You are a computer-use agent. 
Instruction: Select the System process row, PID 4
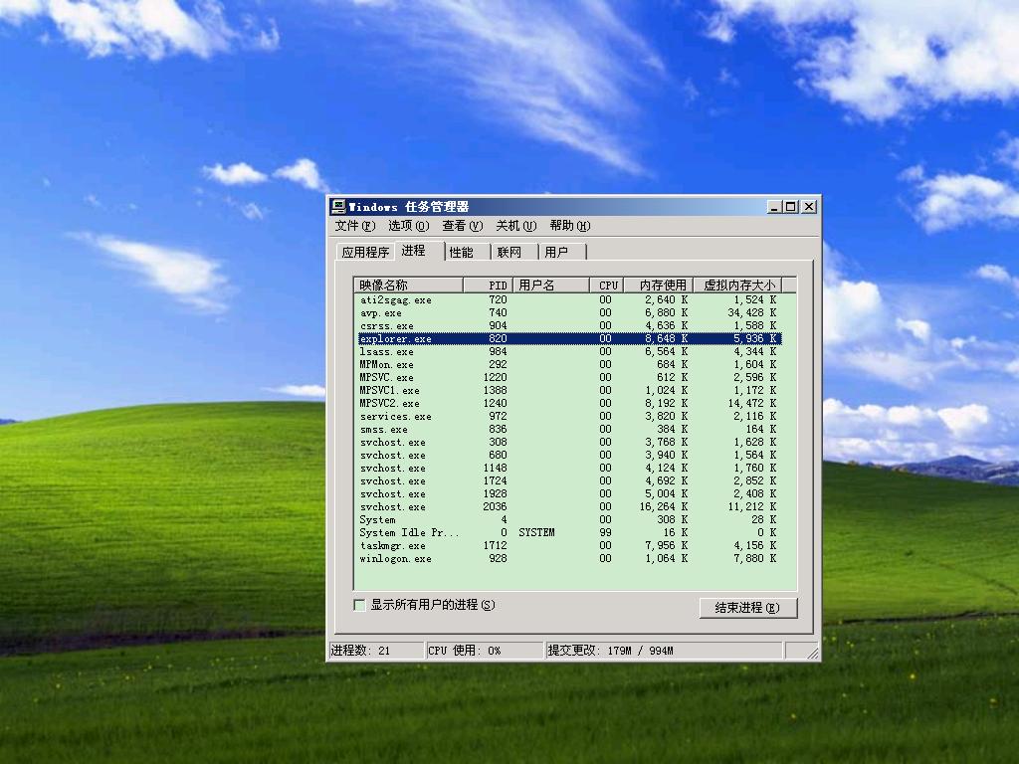(569, 519)
